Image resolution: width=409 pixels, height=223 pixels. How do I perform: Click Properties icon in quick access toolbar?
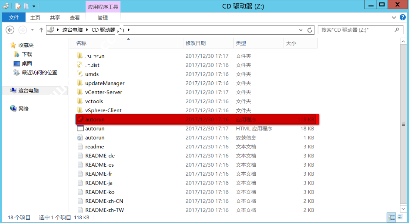[18, 6]
